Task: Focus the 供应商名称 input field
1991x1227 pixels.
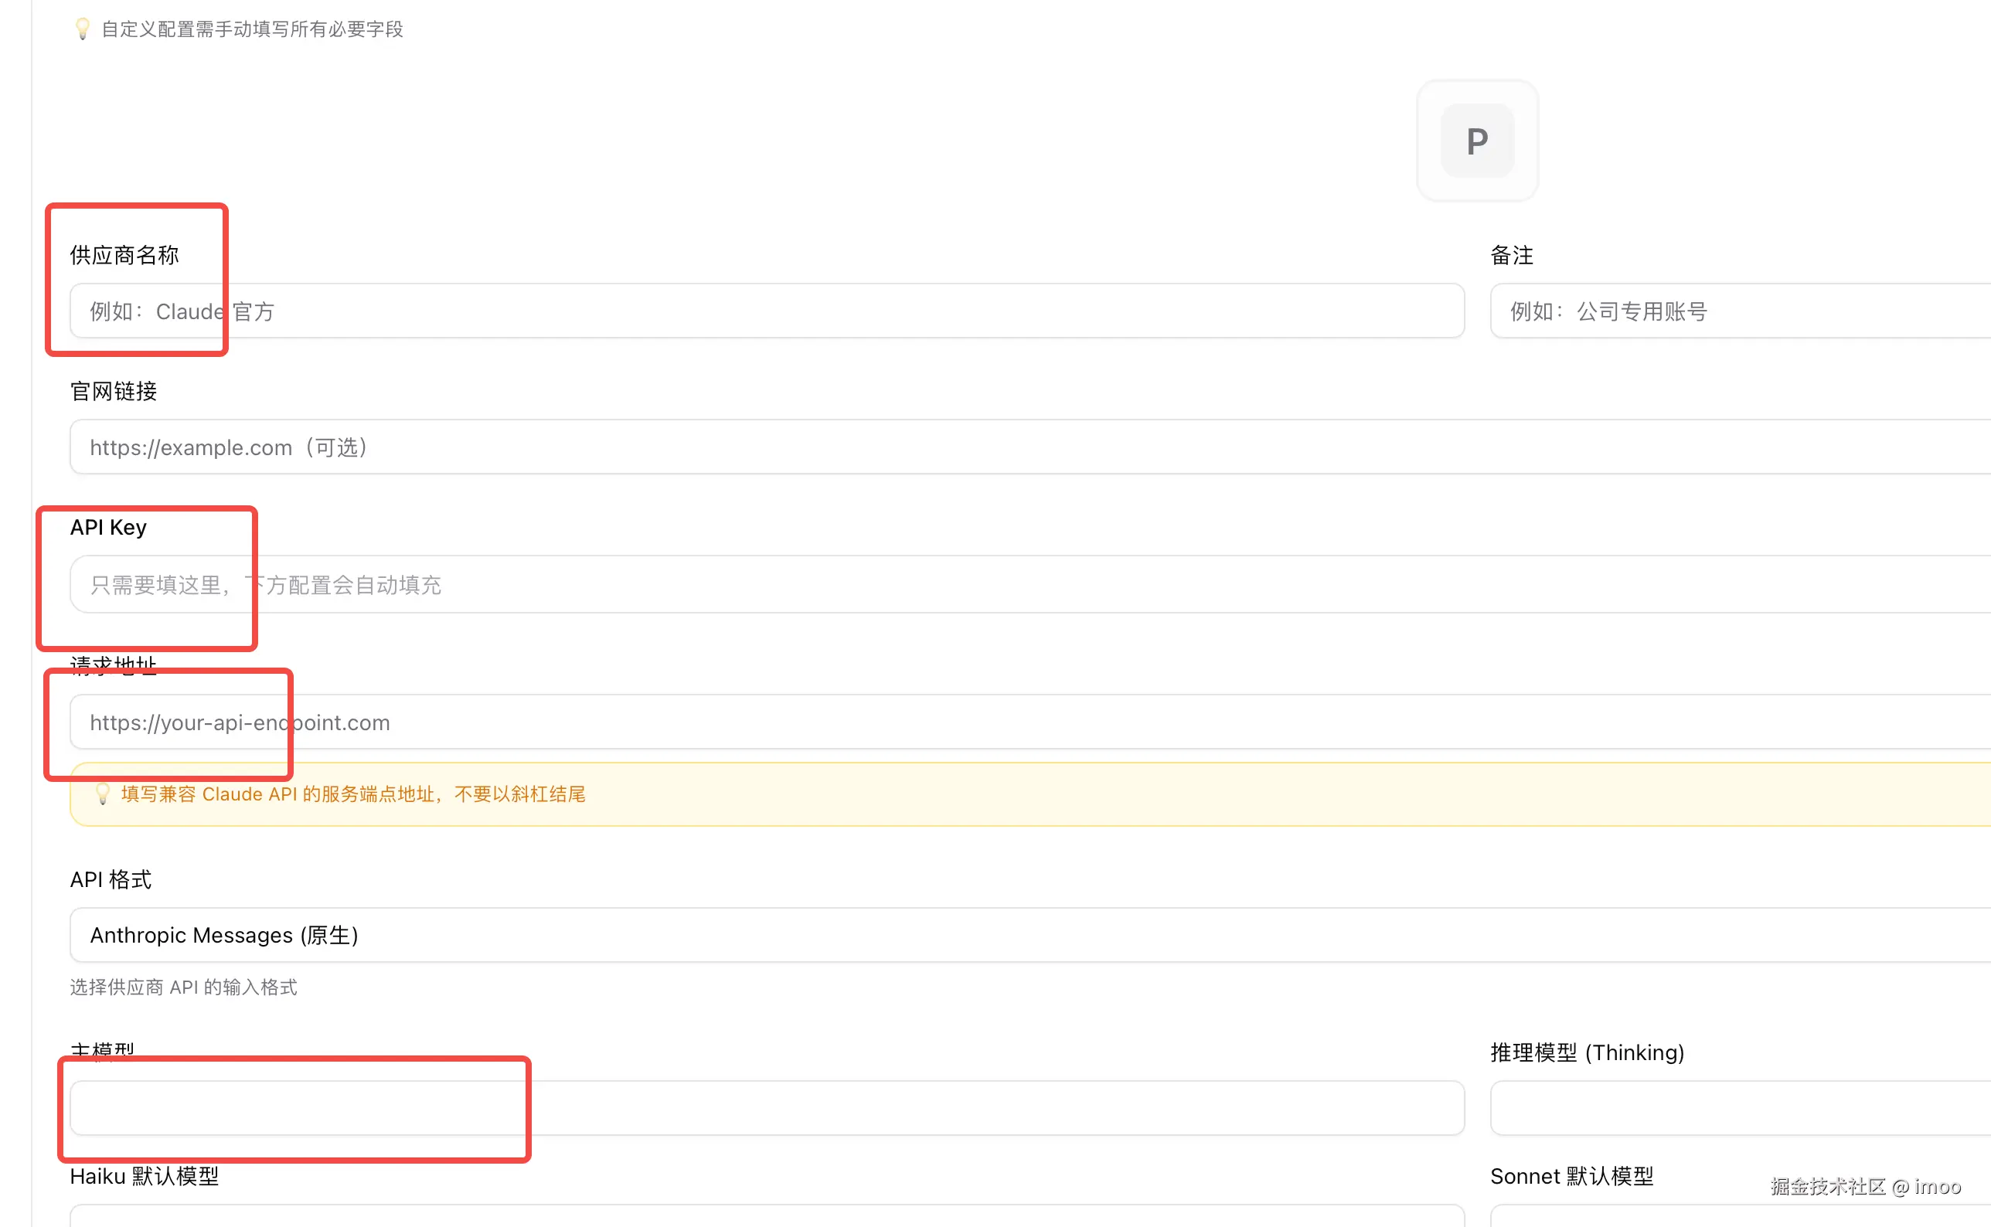Action: (766, 311)
